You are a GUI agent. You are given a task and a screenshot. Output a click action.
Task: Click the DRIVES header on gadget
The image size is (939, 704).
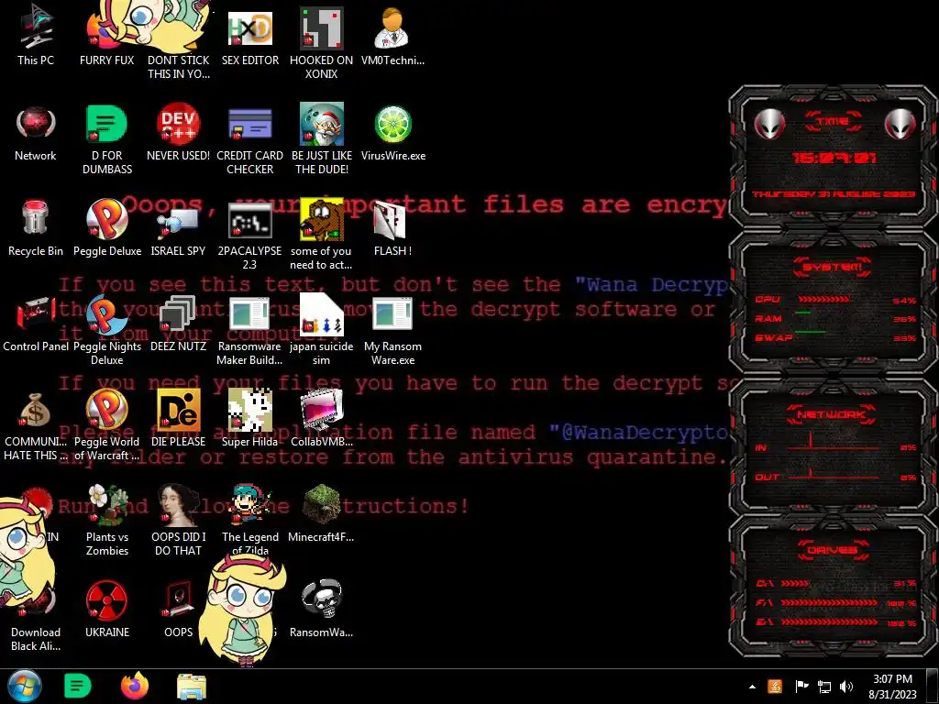(x=831, y=550)
